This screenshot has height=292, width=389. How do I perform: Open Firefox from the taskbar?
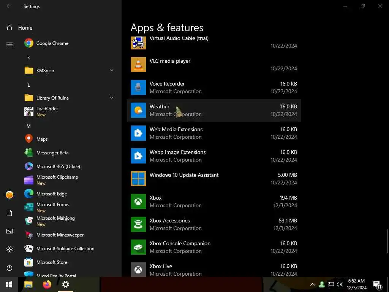pyautogui.click(x=47, y=284)
